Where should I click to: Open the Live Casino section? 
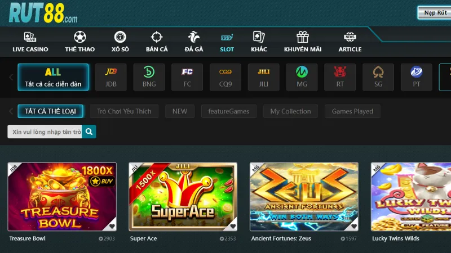tap(30, 42)
